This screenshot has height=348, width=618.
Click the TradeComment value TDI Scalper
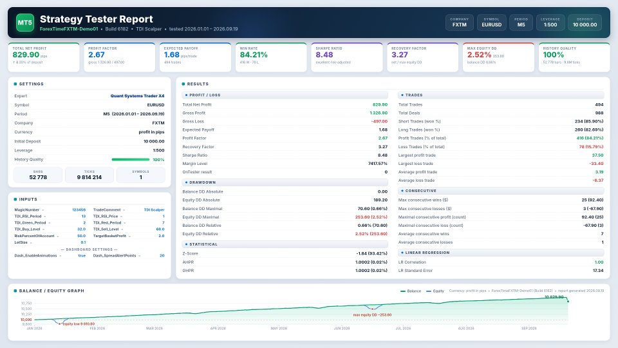click(154, 210)
